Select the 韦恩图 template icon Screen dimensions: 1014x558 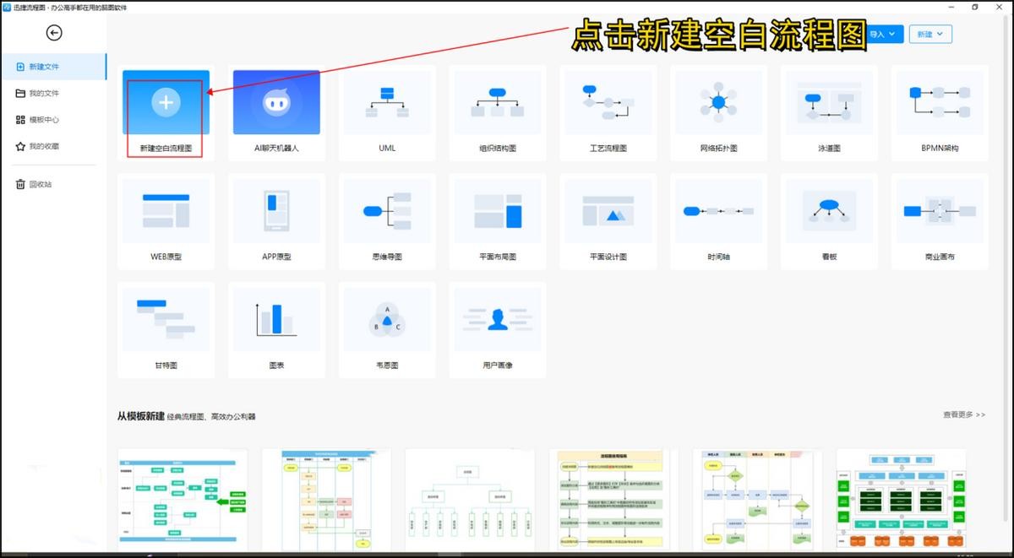[x=387, y=319]
